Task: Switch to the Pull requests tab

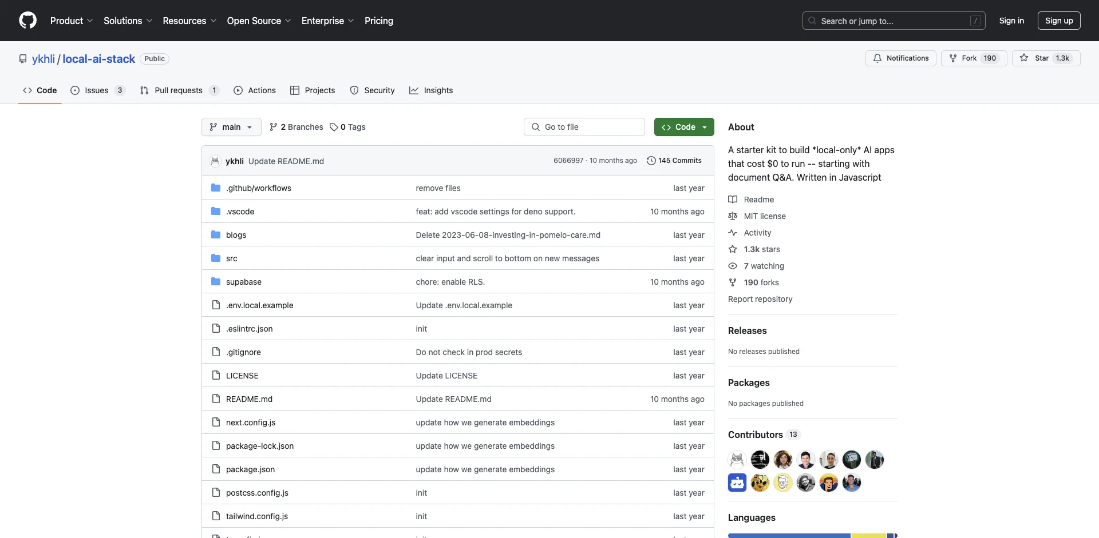Action: [x=179, y=90]
